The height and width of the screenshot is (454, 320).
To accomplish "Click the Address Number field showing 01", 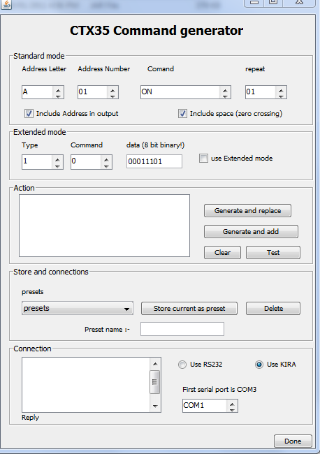I will tap(93, 92).
